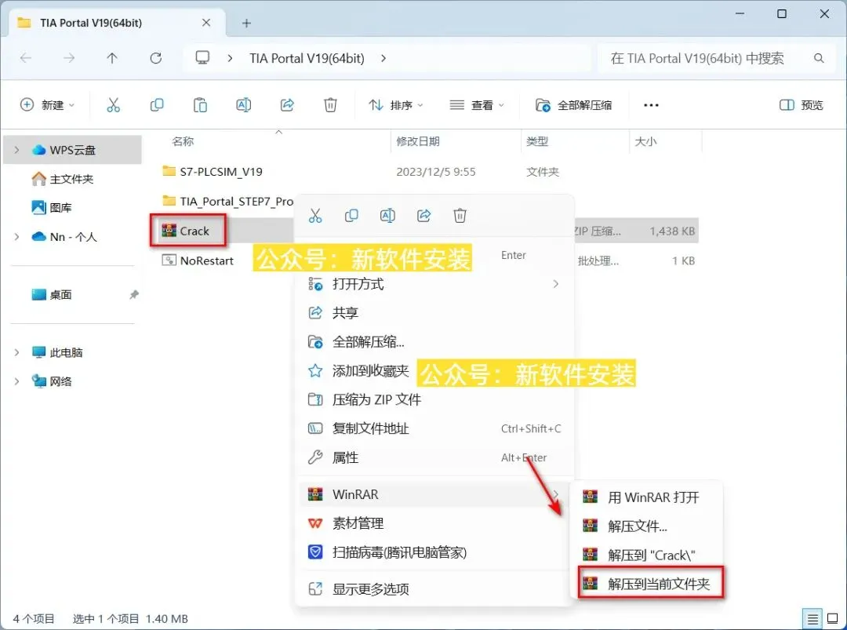The width and height of the screenshot is (847, 630).
Task: Choose 添加到收藏夹 in the context menu
Action: (x=434, y=370)
